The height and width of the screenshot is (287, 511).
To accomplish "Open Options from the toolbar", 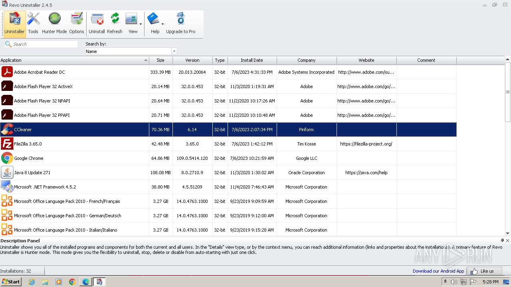I will [x=76, y=24].
